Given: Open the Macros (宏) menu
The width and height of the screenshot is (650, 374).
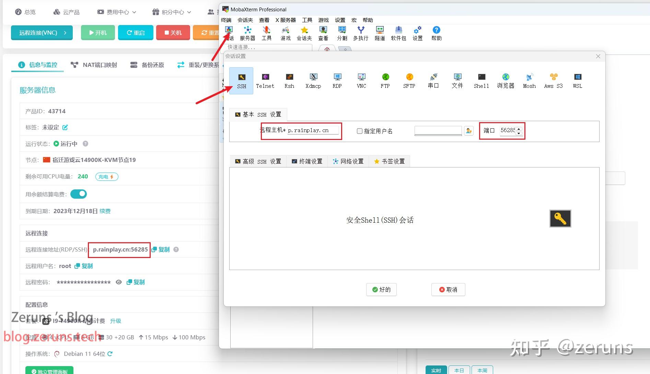Looking at the screenshot, I should tap(354, 20).
